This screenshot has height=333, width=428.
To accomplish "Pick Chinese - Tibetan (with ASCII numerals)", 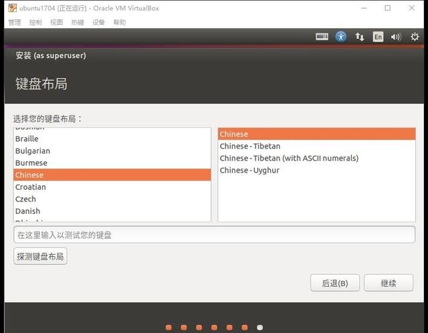I will pyautogui.click(x=289, y=158).
